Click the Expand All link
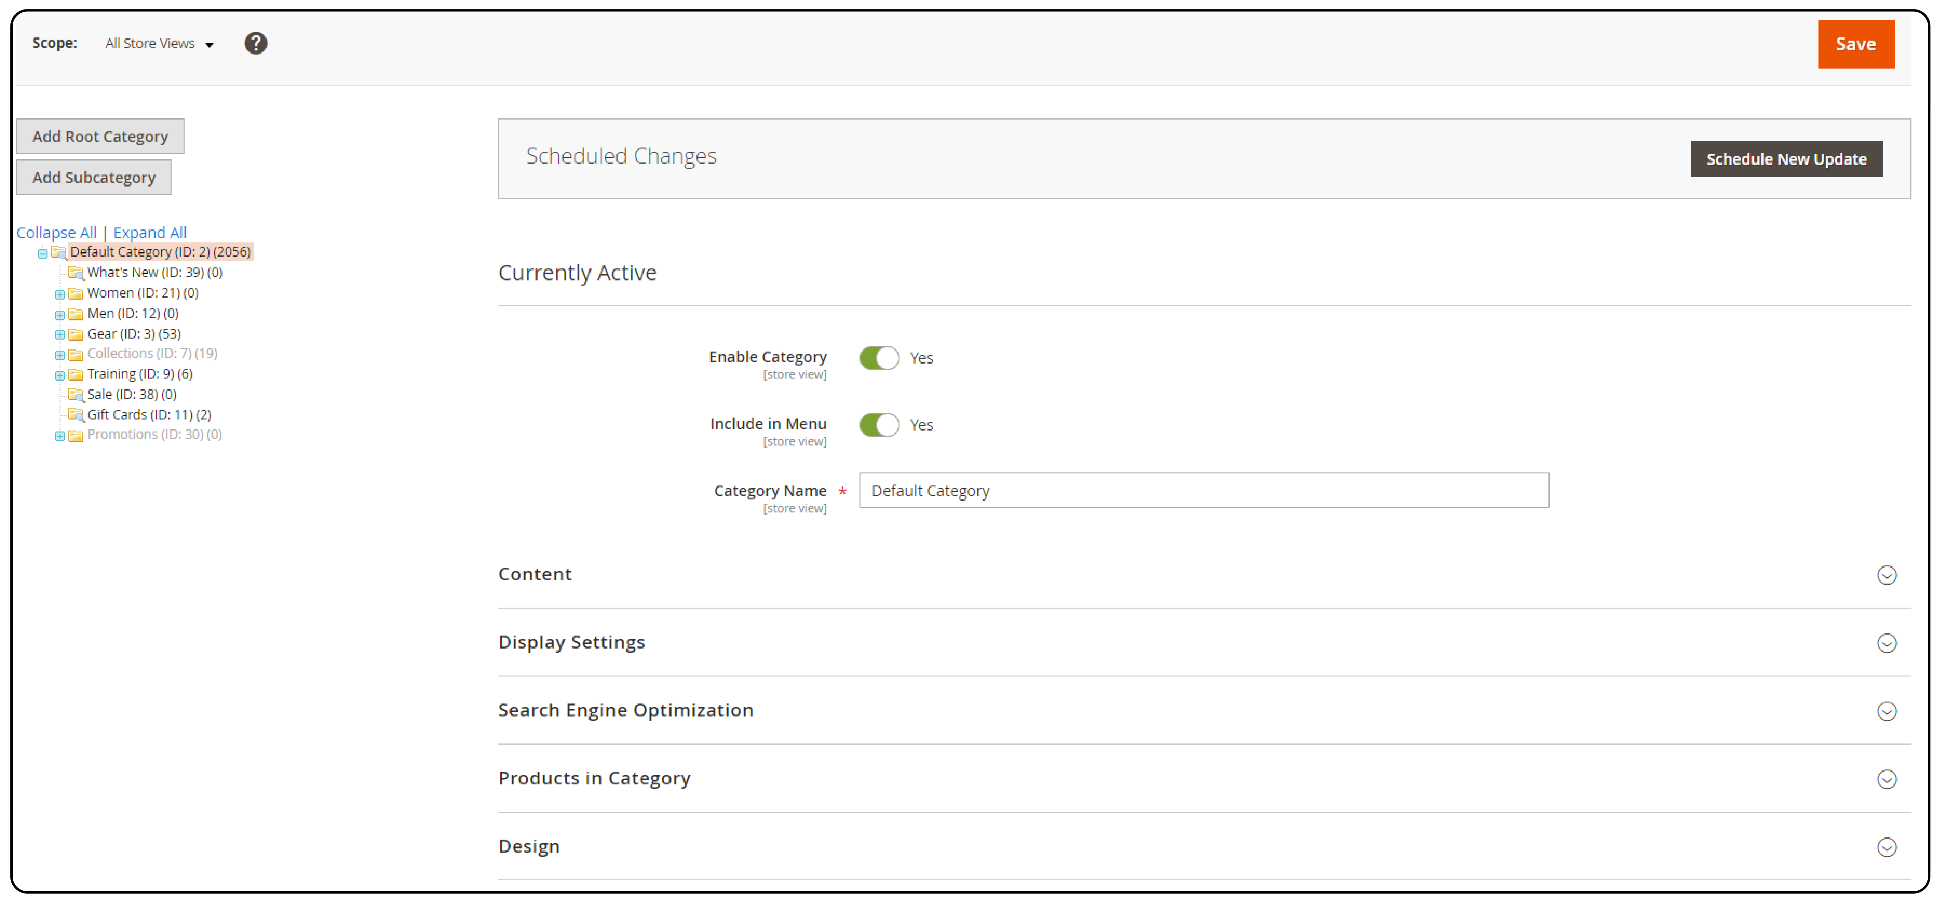This screenshot has height=903, width=1941. point(150,232)
